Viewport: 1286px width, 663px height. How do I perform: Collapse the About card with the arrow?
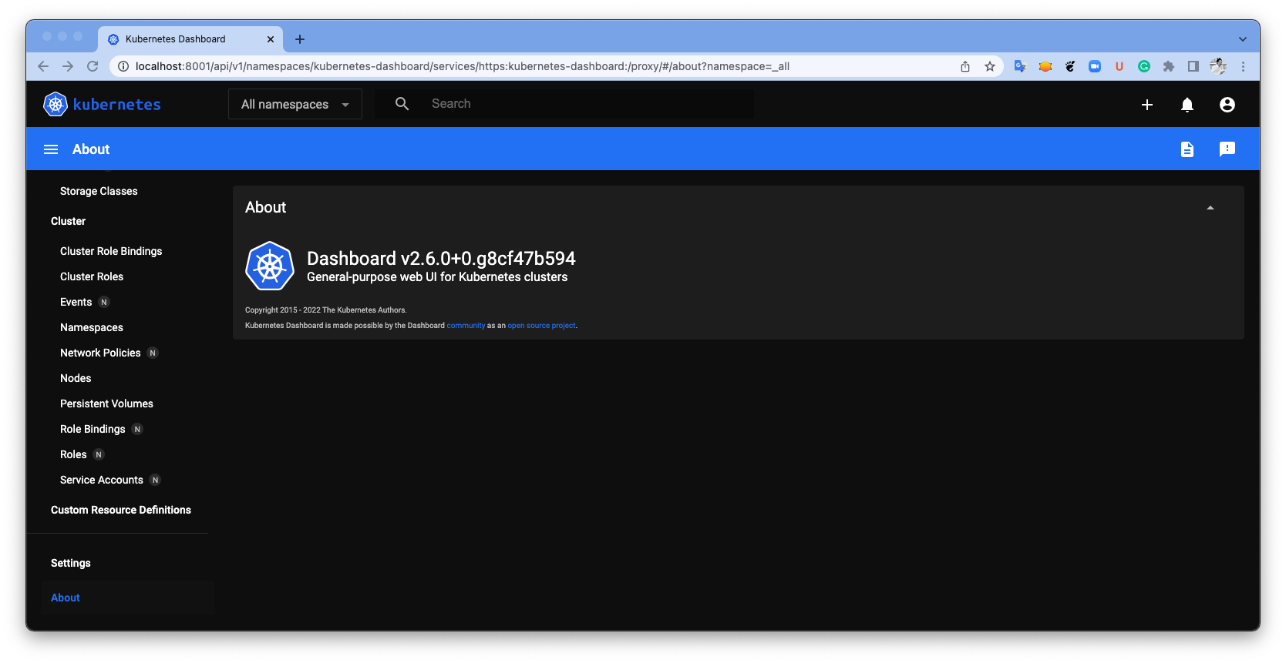(1210, 208)
